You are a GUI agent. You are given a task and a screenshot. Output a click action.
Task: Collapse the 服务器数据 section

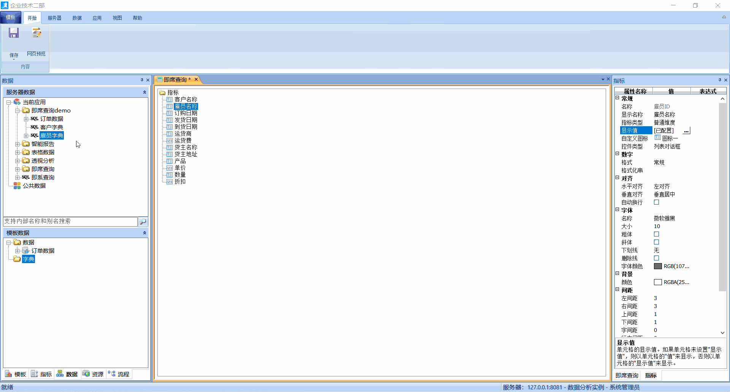(x=144, y=92)
